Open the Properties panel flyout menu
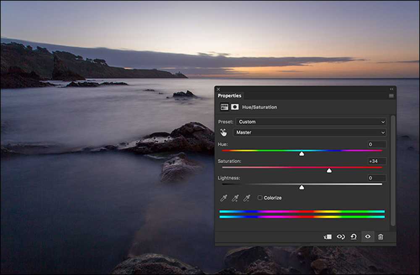This screenshot has width=420, height=275. pos(391,96)
